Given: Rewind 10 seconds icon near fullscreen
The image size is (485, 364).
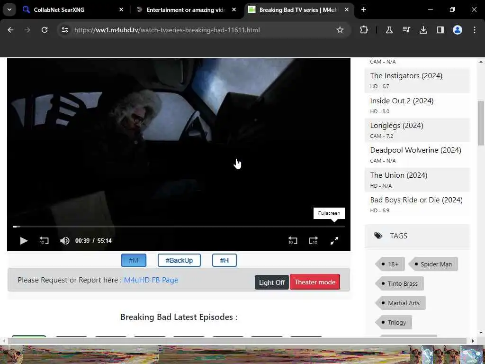Looking at the screenshot, I should pos(293,240).
